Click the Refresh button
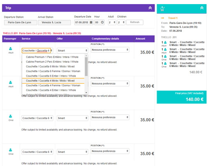Screen dimensions: 209x166 [x=135, y=22]
